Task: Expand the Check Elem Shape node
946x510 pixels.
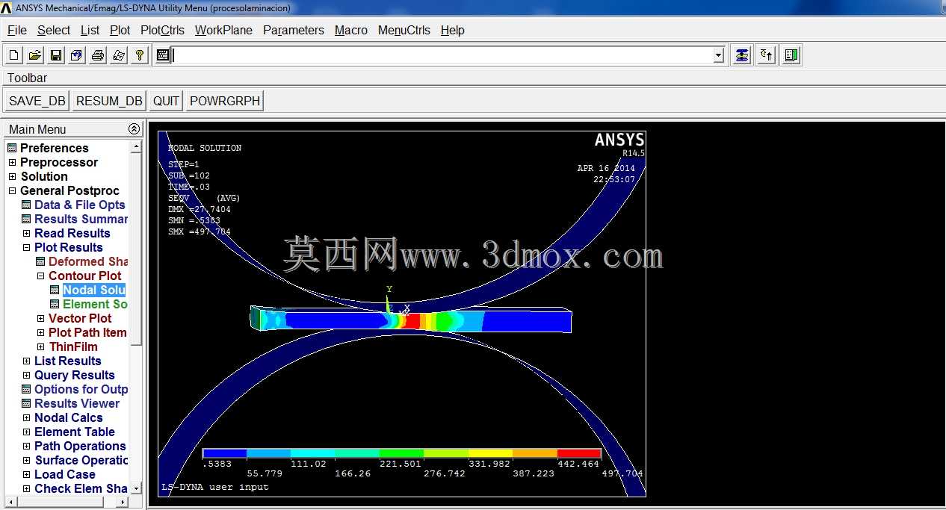Action: tap(26, 488)
